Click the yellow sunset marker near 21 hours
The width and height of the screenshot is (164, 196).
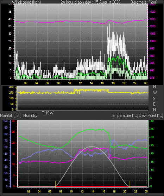pyautogui.click(x=130, y=184)
